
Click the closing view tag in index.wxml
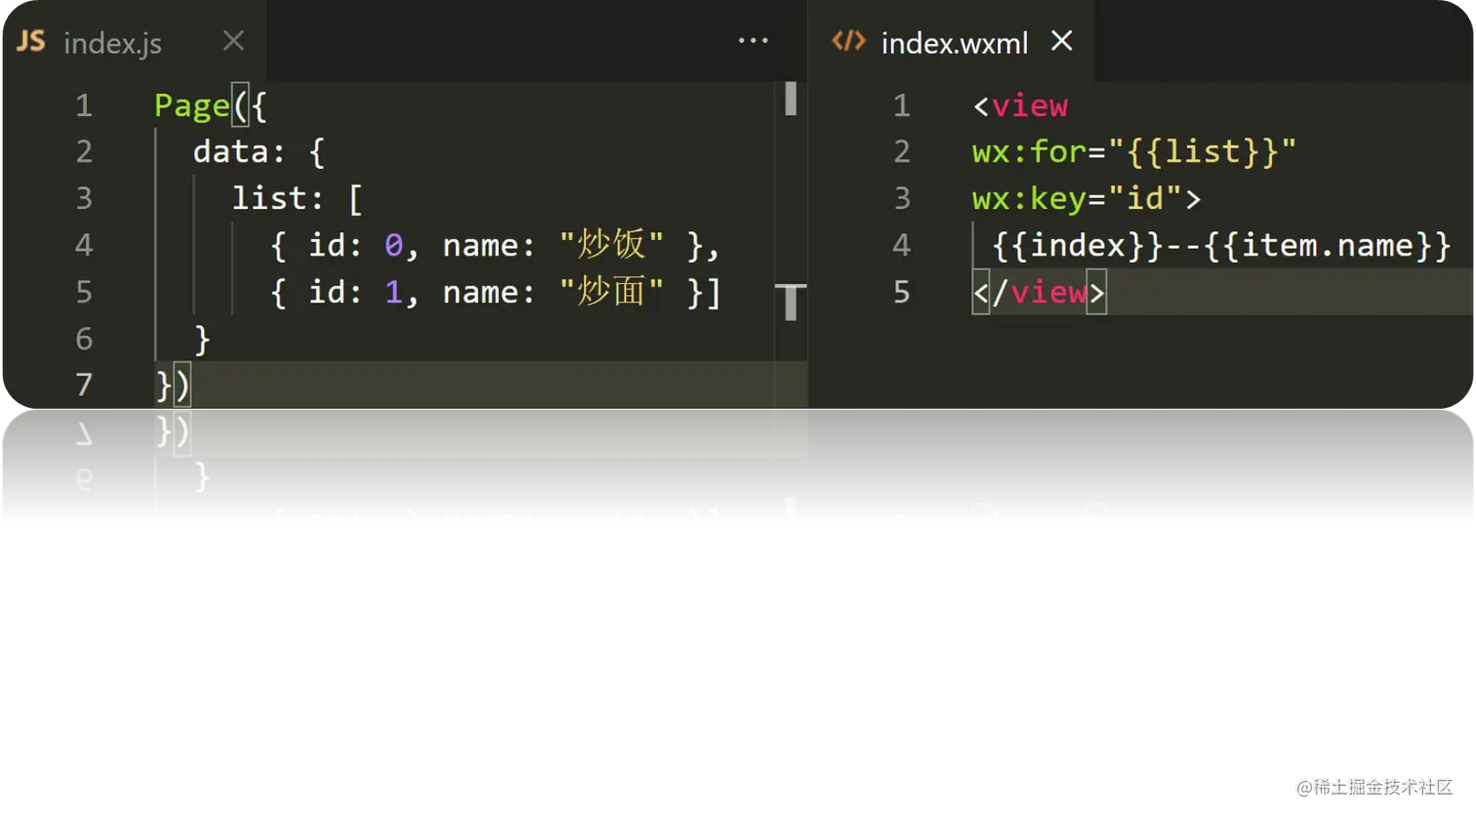[1040, 292]
